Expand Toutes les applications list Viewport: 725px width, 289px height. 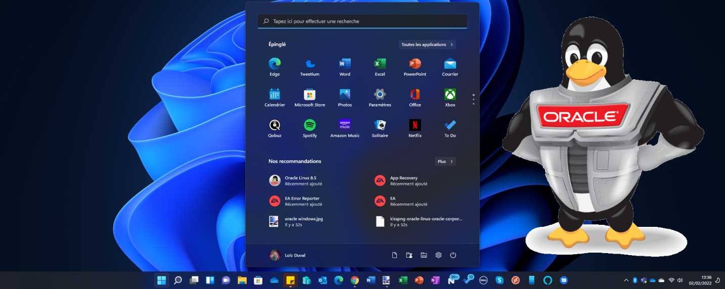(x=427, y=44)
